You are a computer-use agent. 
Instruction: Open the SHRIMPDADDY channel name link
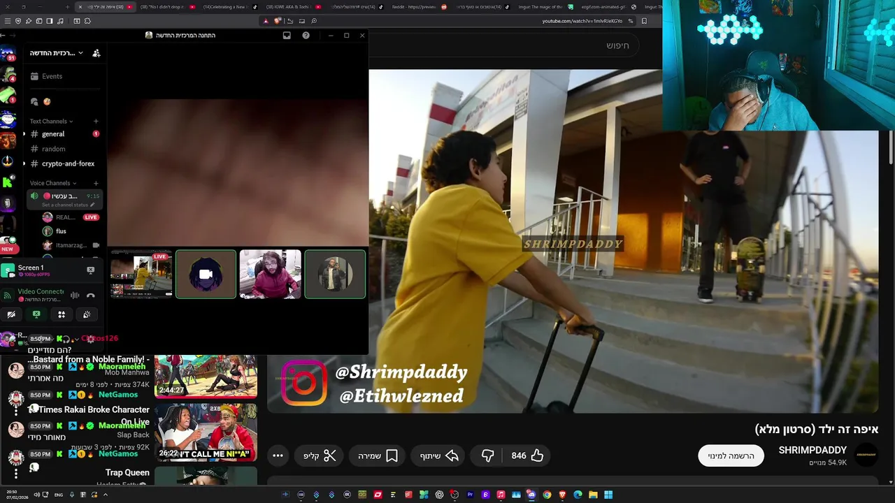point(812,450)
